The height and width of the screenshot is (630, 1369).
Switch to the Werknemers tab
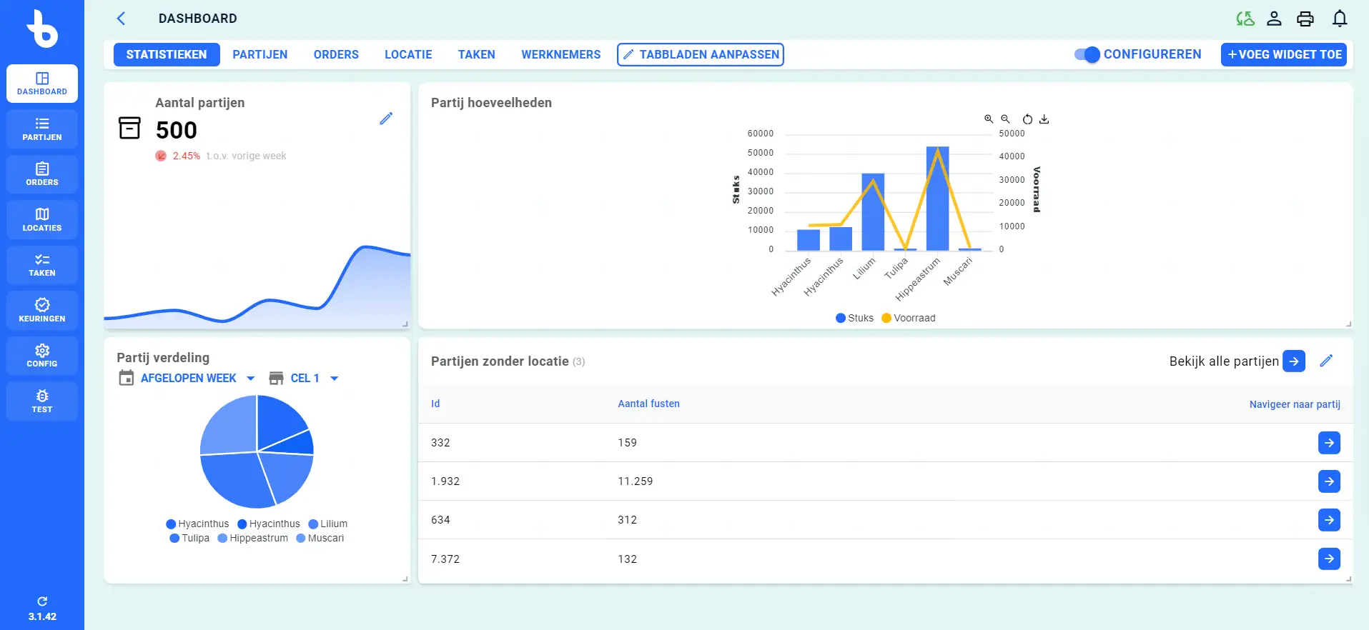(x=561, y=54)
